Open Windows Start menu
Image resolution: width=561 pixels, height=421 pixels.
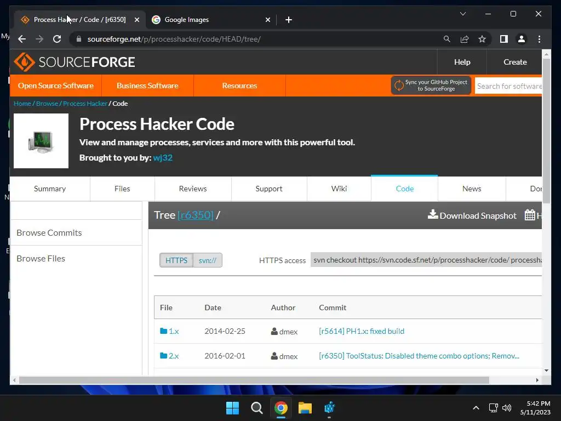click(232, 408)
